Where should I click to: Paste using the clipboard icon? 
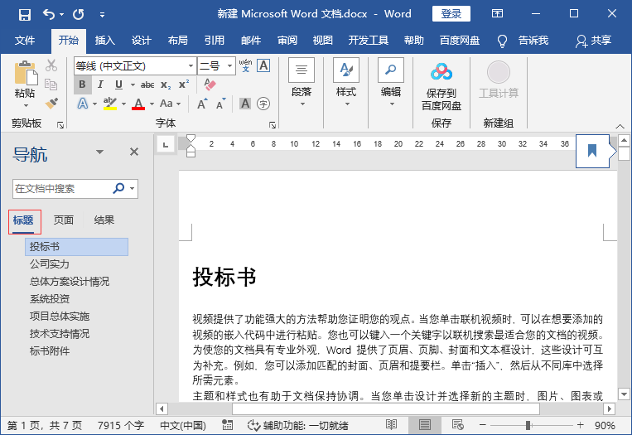click(26, 73)
